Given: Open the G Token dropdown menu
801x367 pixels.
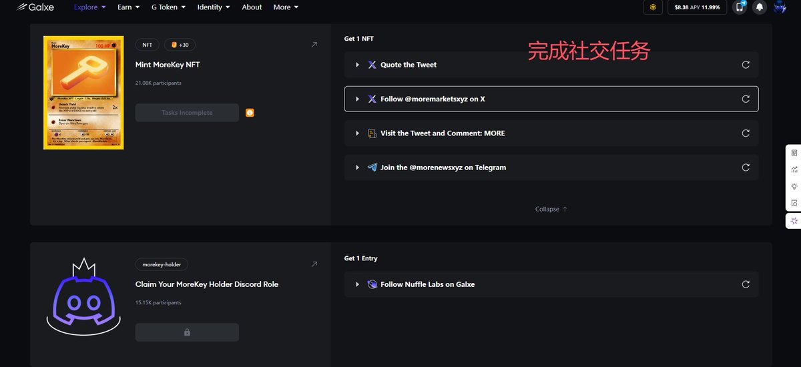Looking at the screenshot, I should pos(170,7).
